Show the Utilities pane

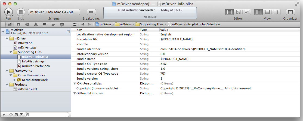pyautogui.click(x=276, y=12)
